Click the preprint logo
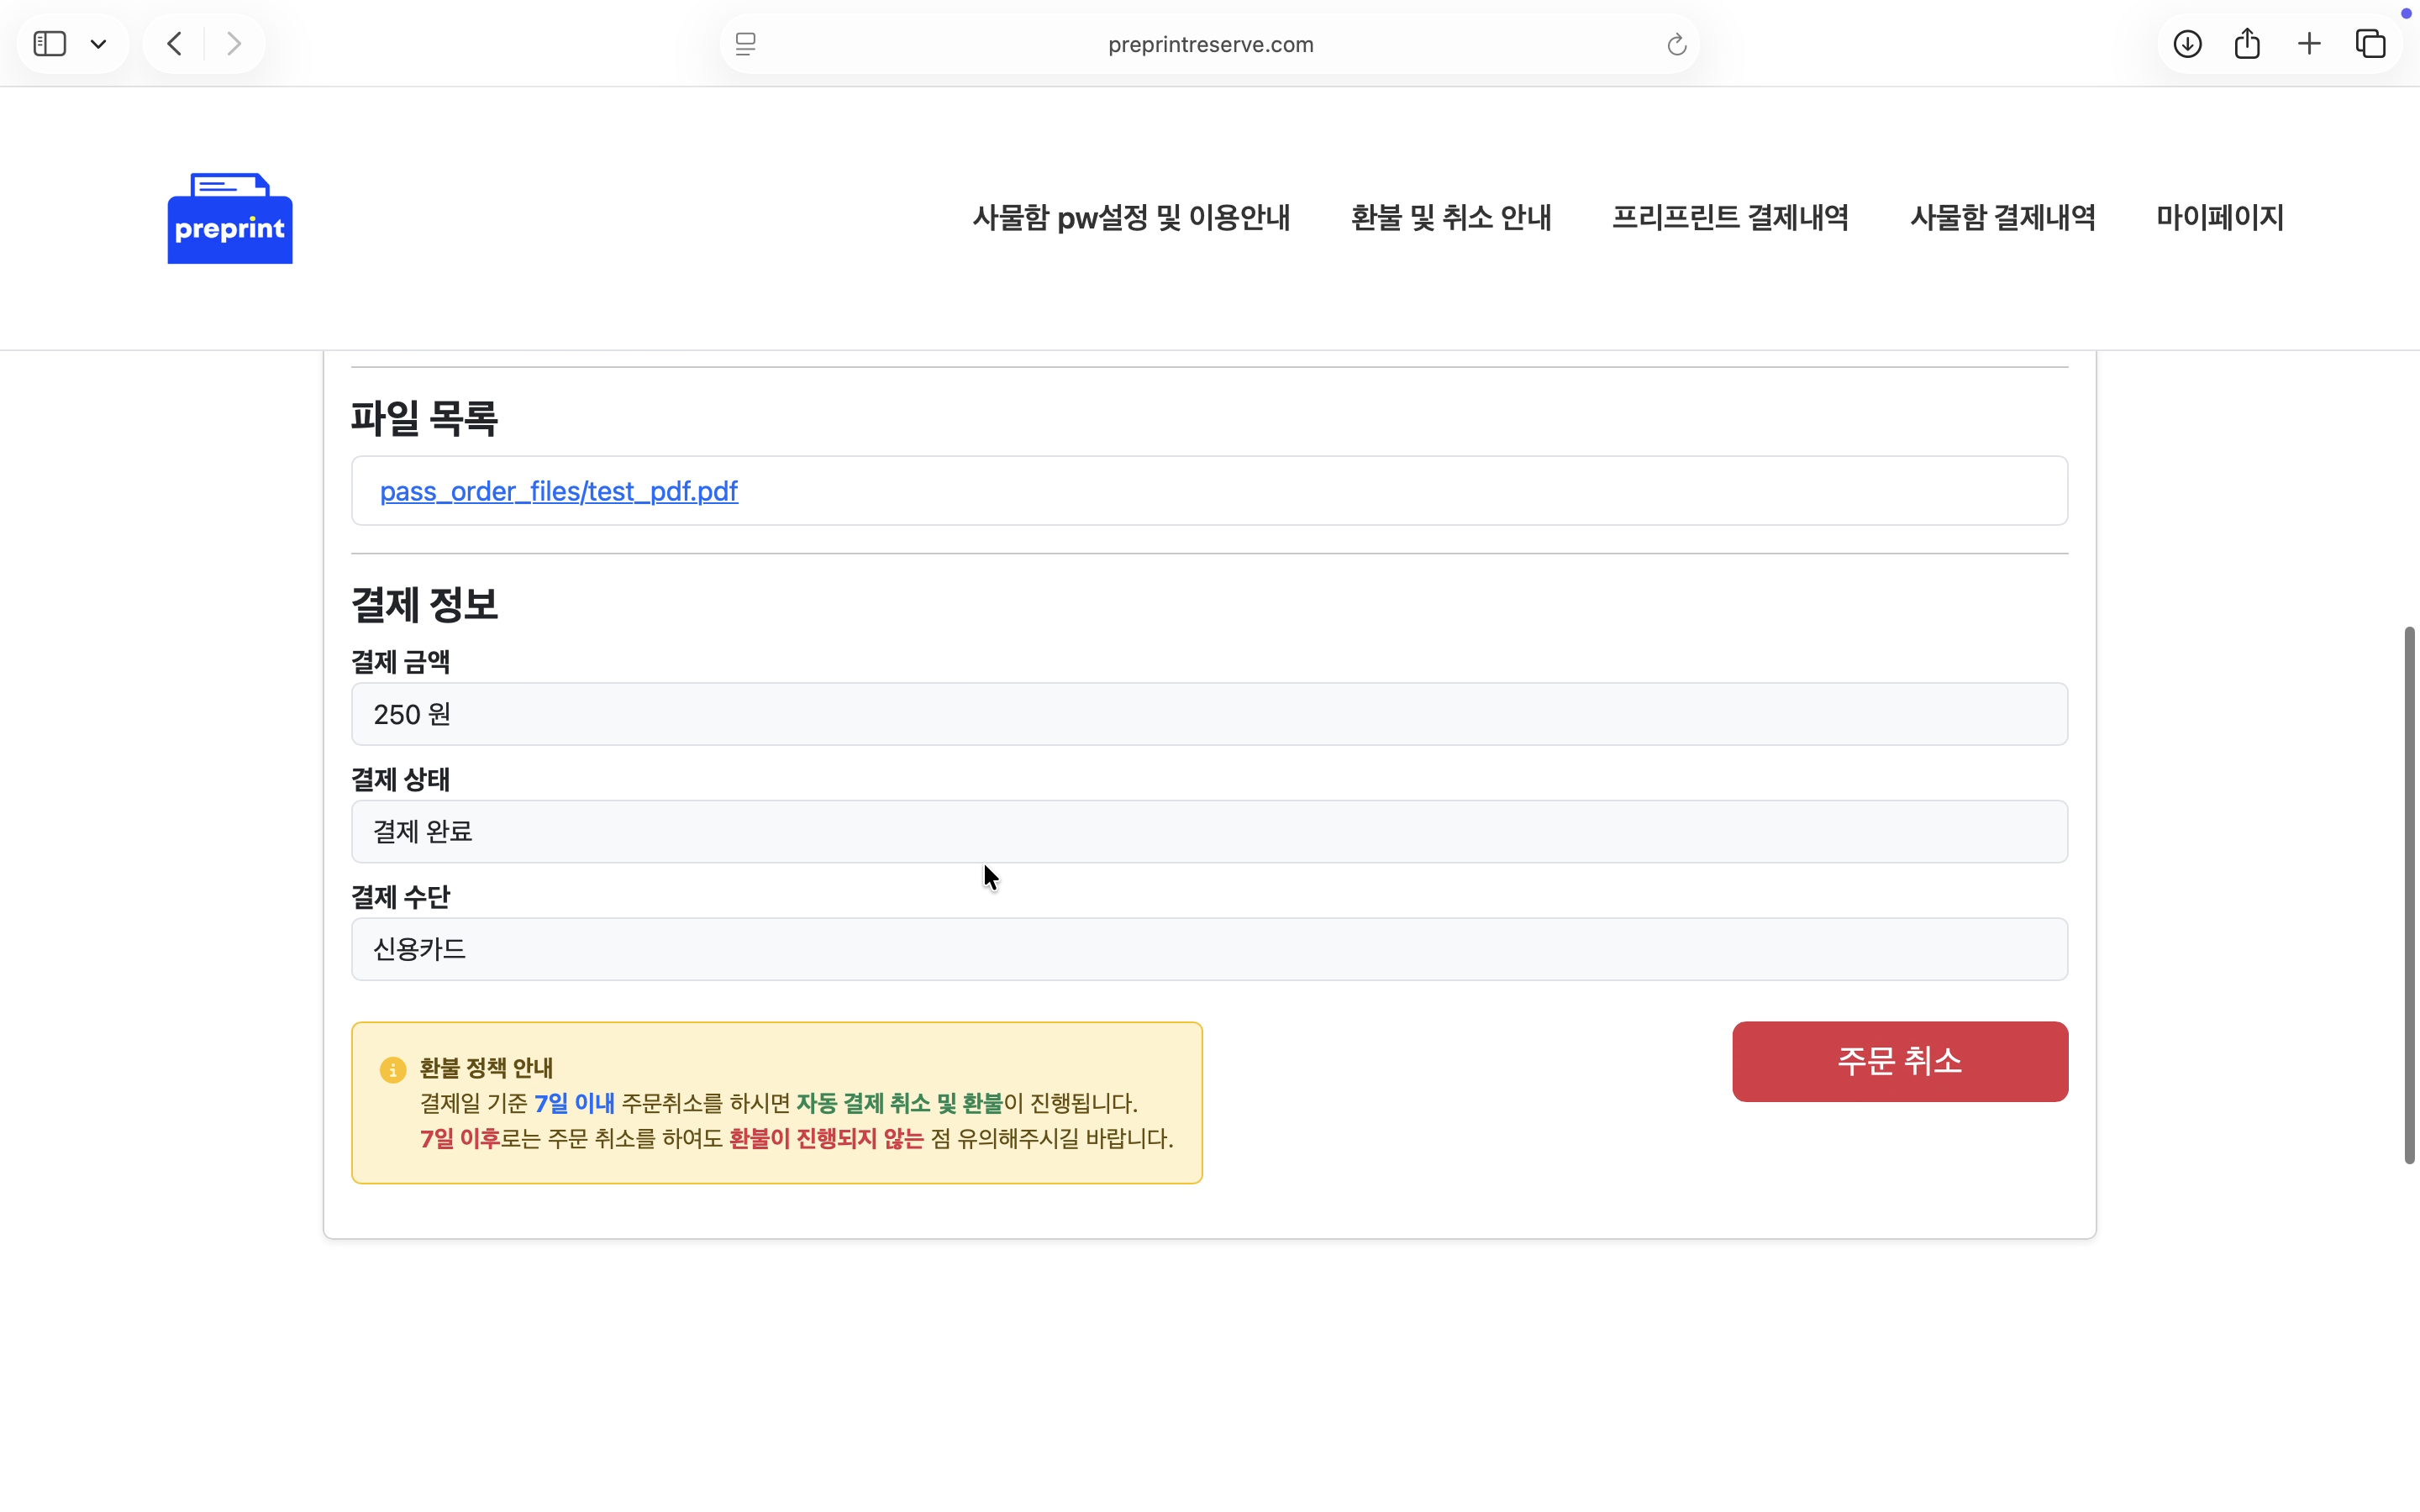 [x=229, y=218]
